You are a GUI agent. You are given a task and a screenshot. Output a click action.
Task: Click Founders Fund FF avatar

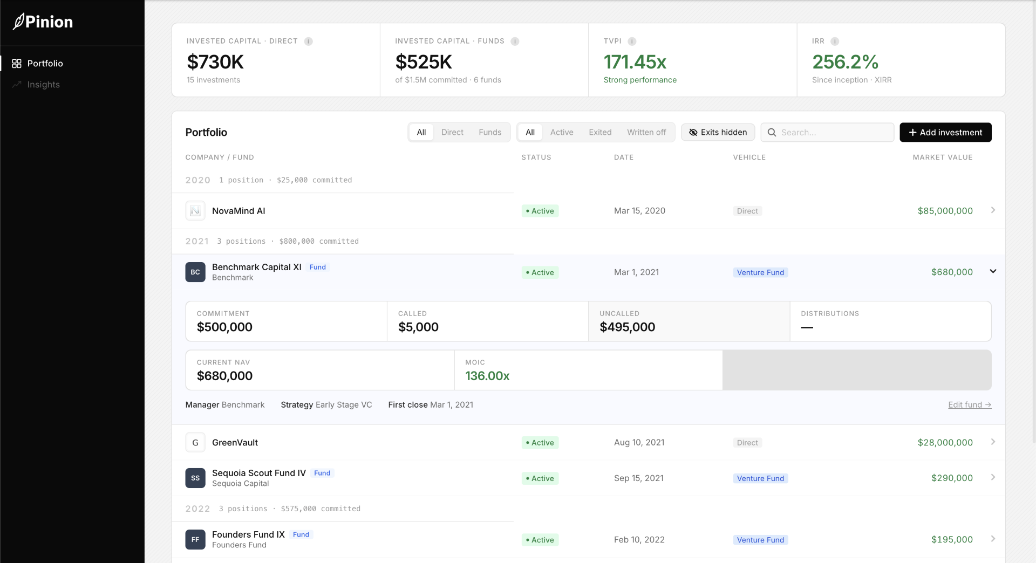pyautogui.click(x=195, y=540)
